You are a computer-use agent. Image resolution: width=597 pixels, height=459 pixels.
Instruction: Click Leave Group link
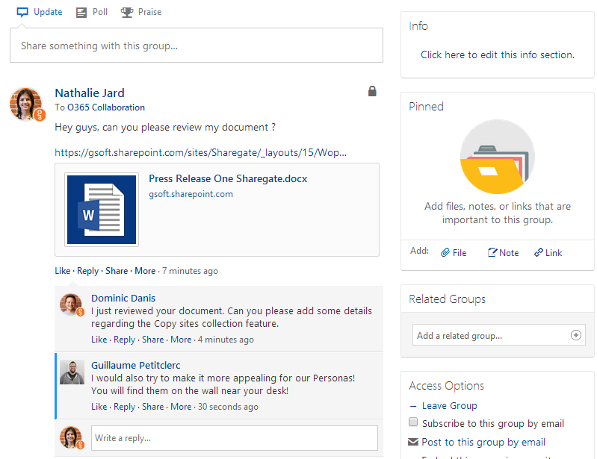pyautogui.click(x=449, y=406)
